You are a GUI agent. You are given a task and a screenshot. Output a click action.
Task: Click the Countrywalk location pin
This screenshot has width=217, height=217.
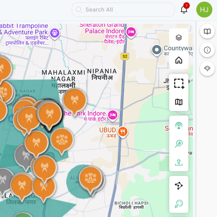(x=156, y=50)
